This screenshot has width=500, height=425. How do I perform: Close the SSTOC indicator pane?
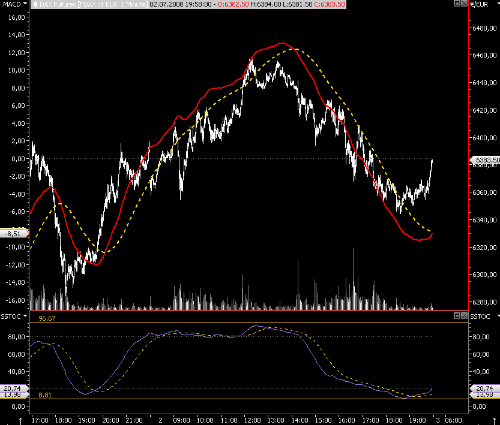[464, 315]
